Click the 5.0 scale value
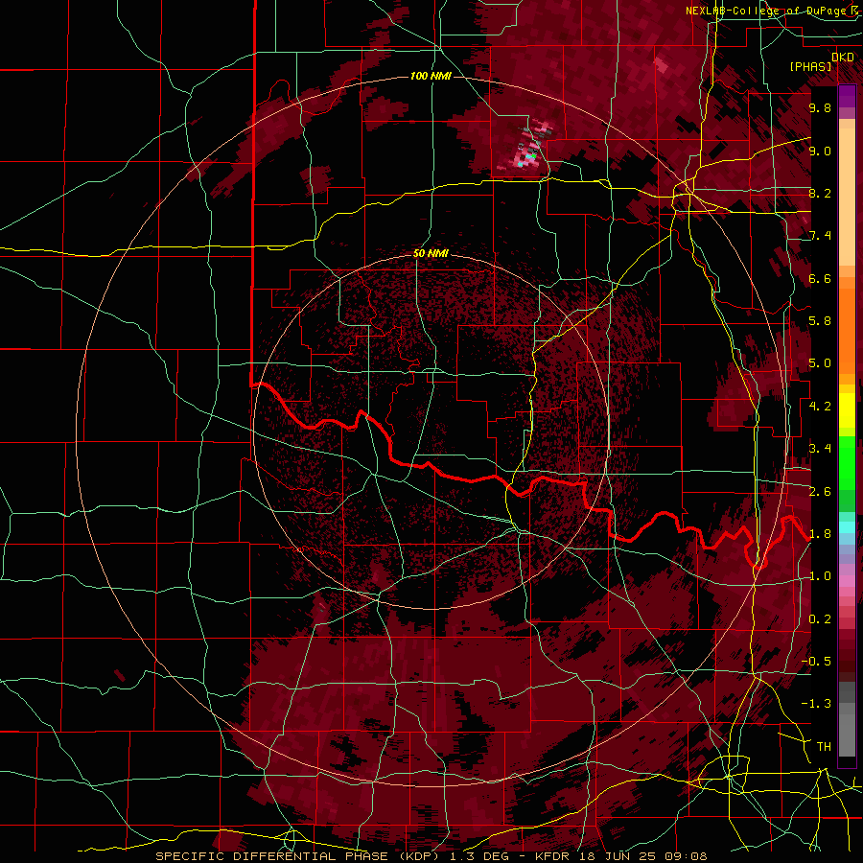 pos(820,363)
